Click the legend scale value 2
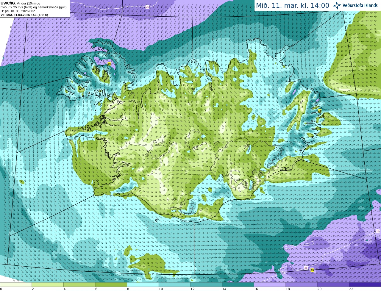Image resolution: width=381 pixels, height=291 pixels. click(x=33, y=289)
